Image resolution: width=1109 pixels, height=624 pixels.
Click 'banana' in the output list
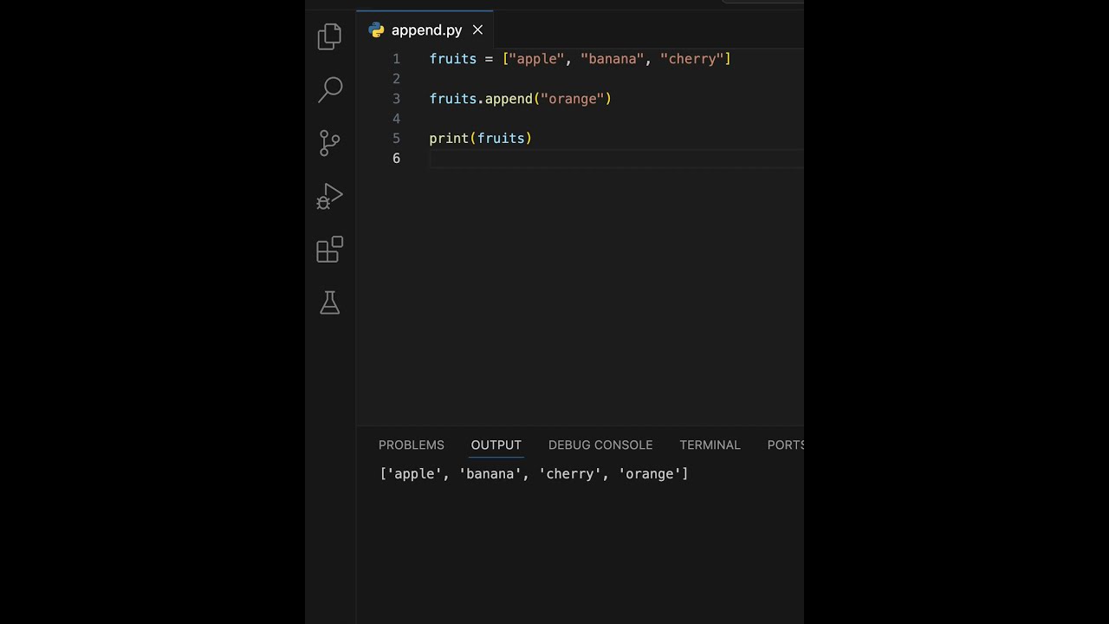(490, 474)
